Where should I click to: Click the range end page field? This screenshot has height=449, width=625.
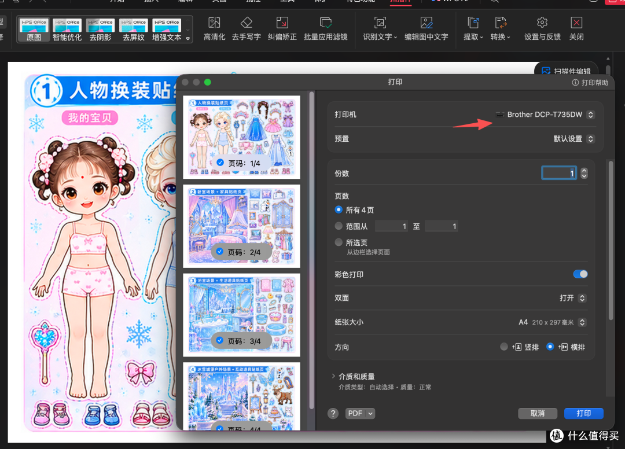[x=441, y=226]
